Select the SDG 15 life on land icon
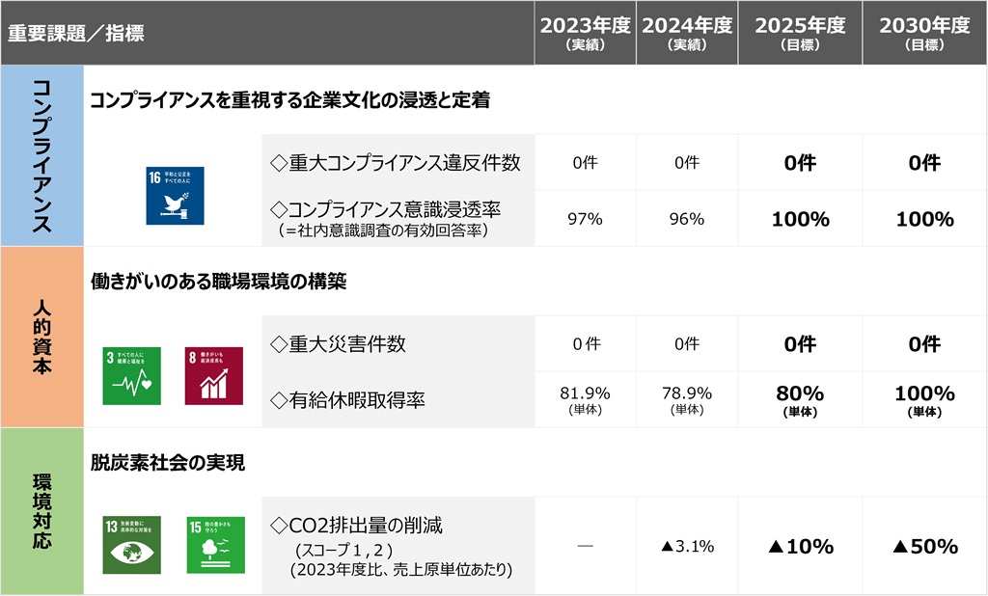The width and height of the screenshot is (988, 596). (215, 545)
